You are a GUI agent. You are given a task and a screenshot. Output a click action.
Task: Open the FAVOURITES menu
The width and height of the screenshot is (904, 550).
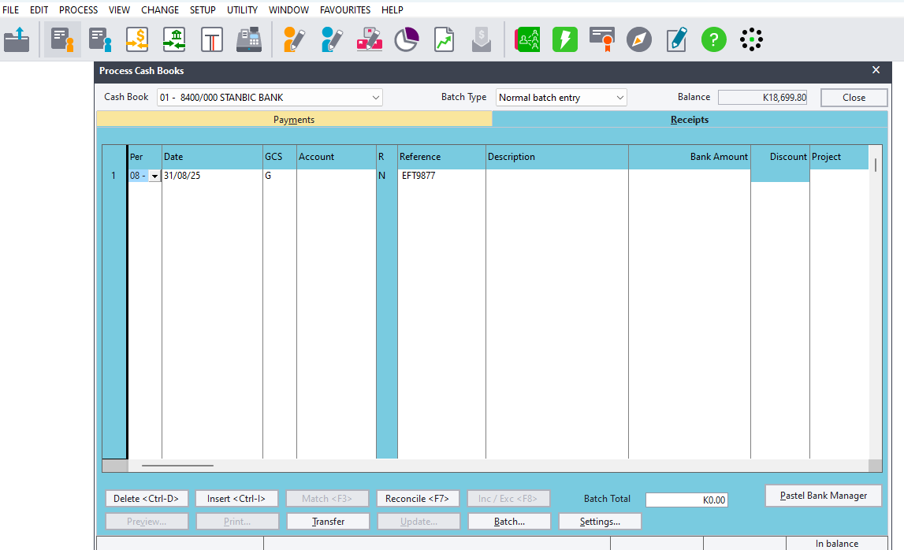click(x=345, y=9)
